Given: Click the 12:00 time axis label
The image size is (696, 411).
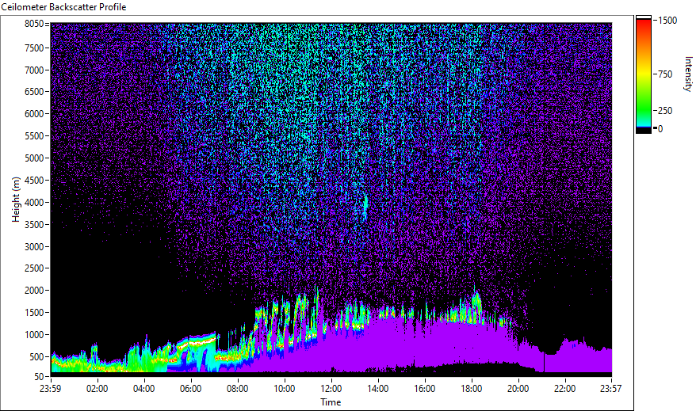Looking at the screenshot, I should coord(331,389).
